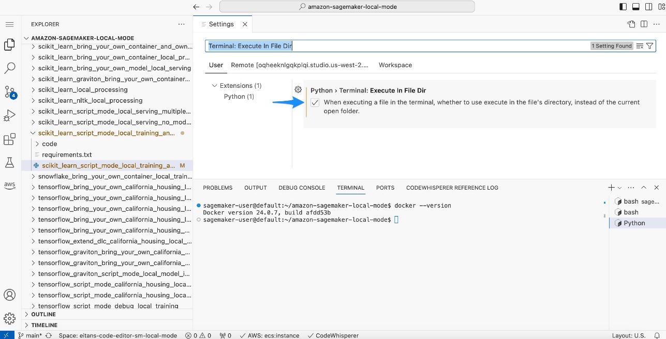
Task: Toggle secondary side bar visibility
Action: (x=648, y=7)
